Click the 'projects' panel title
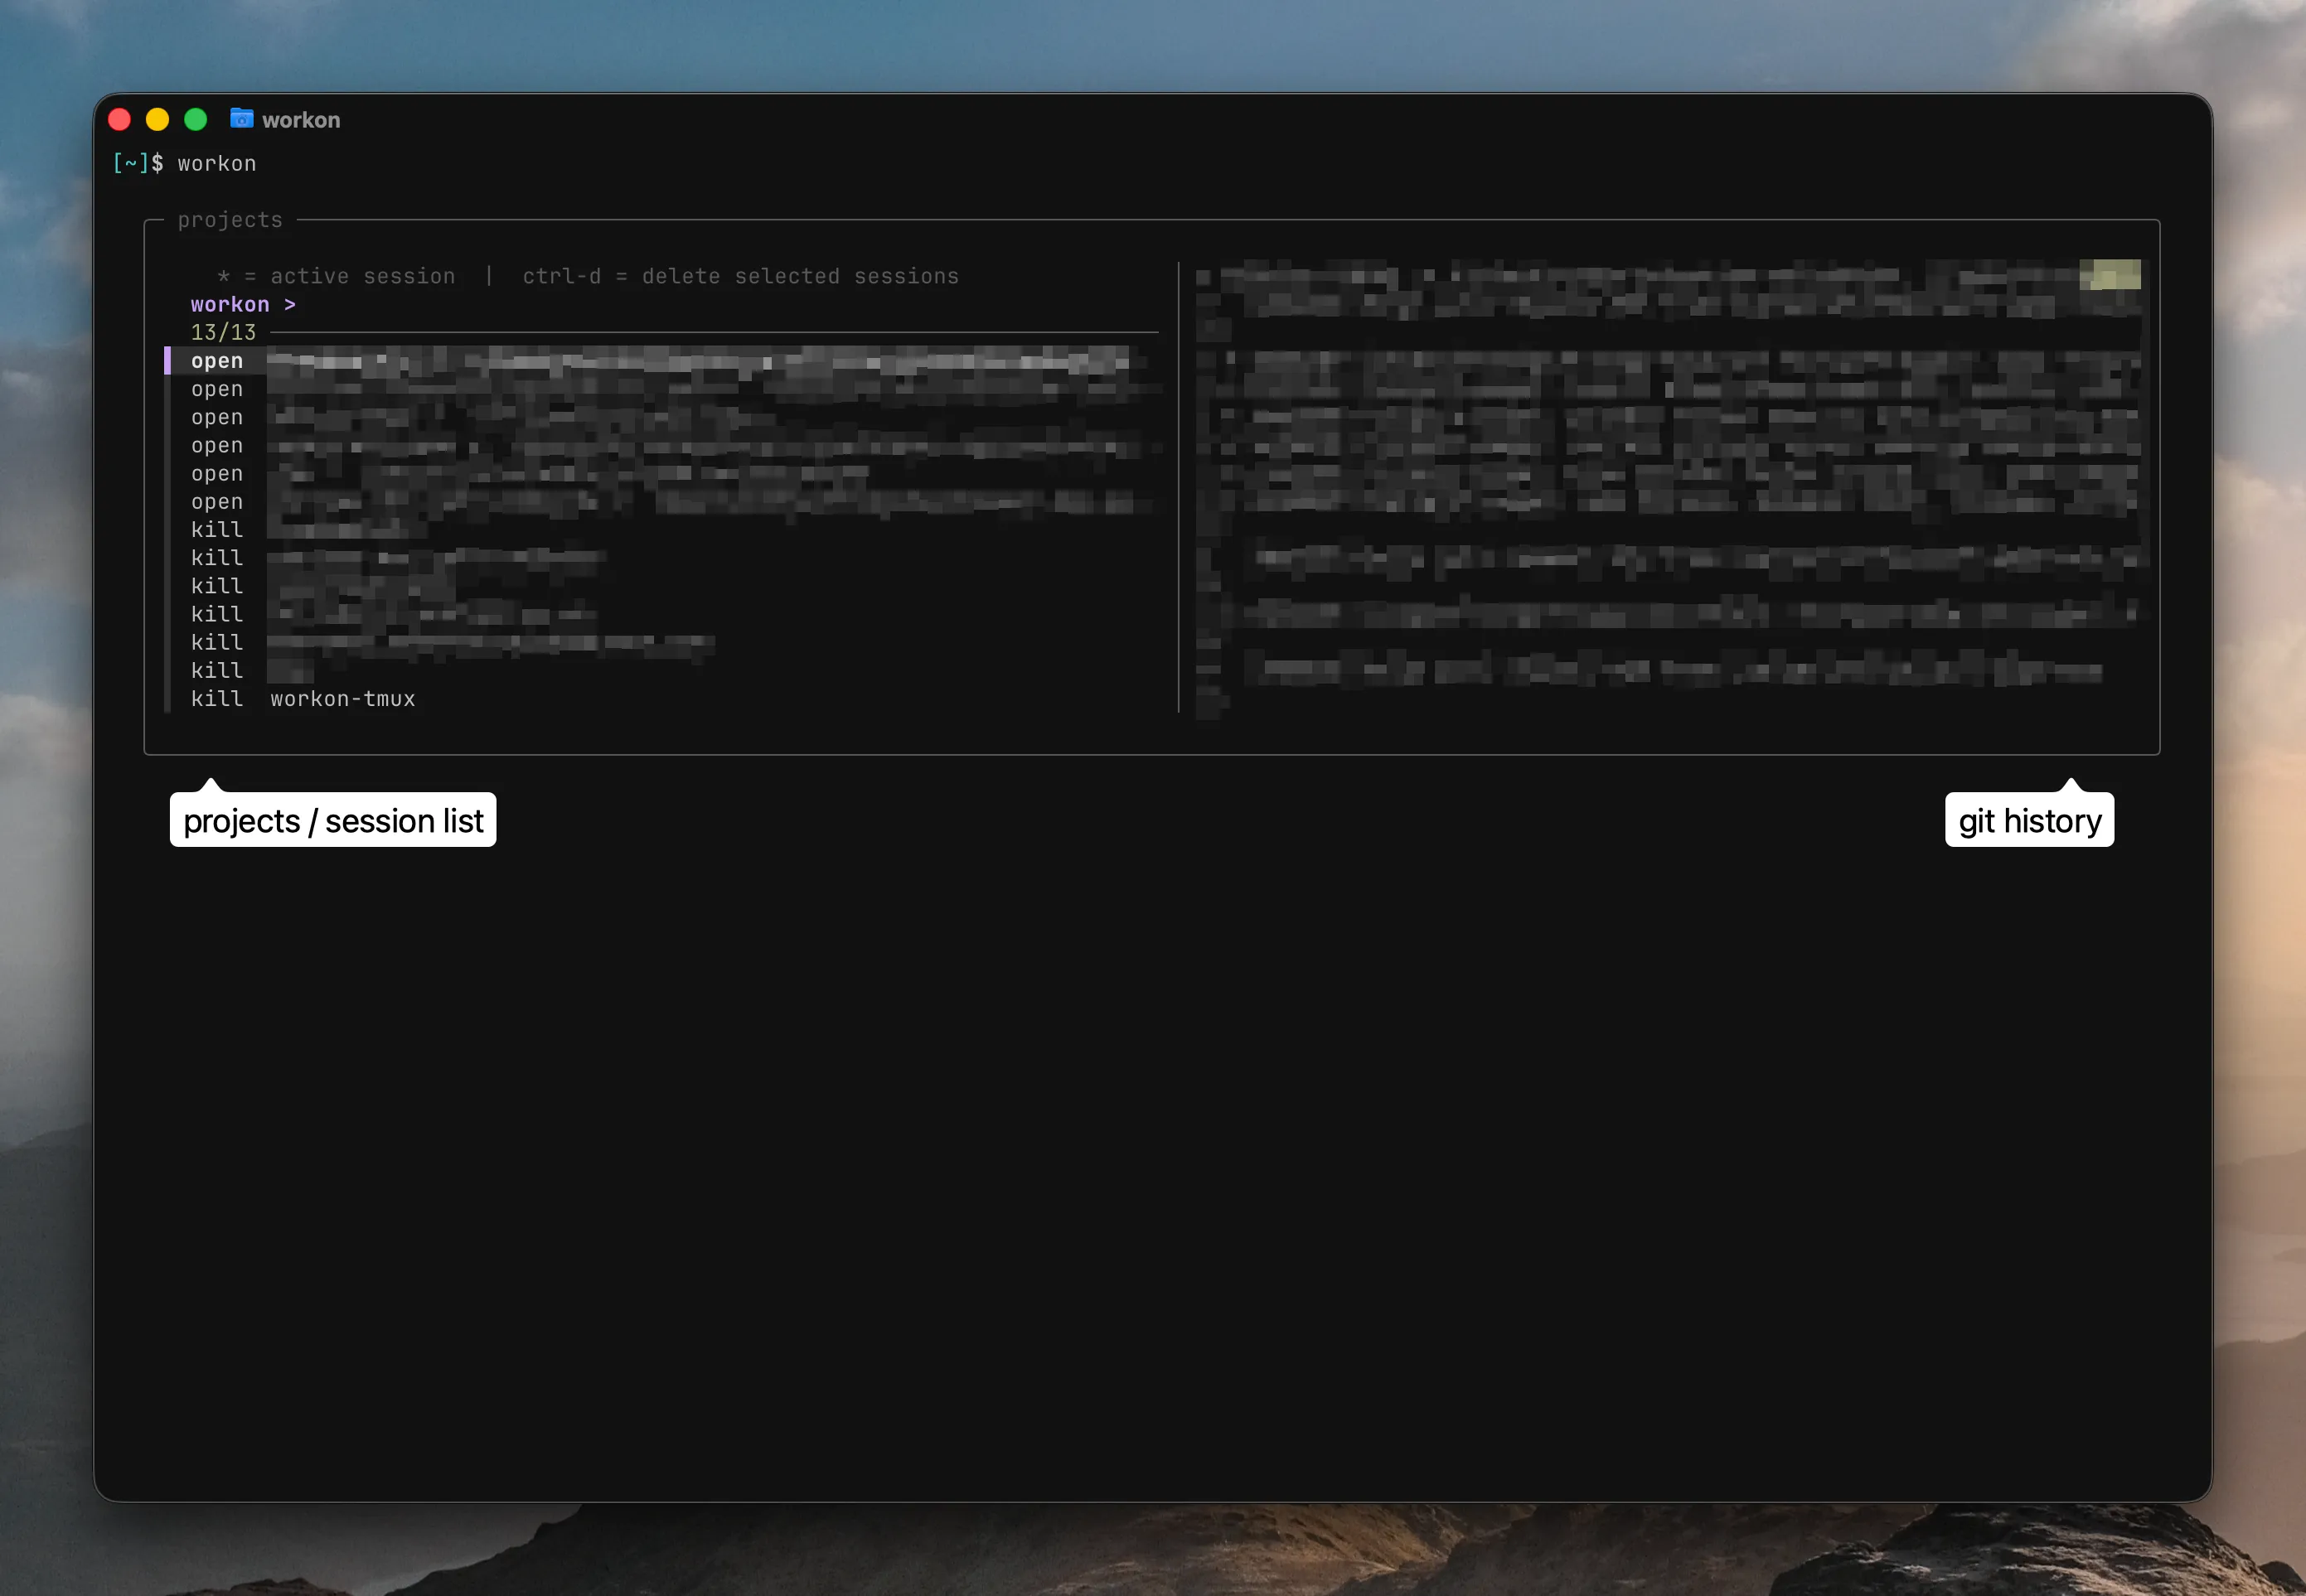 [230, 220]
